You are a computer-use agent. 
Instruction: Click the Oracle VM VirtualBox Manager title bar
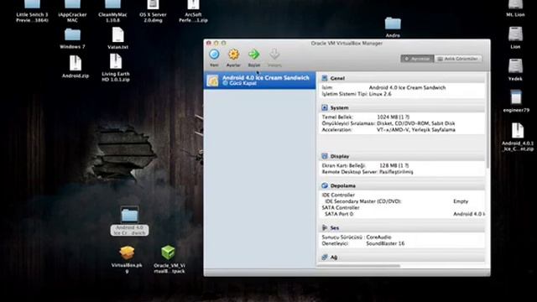[x=347, y=43]
